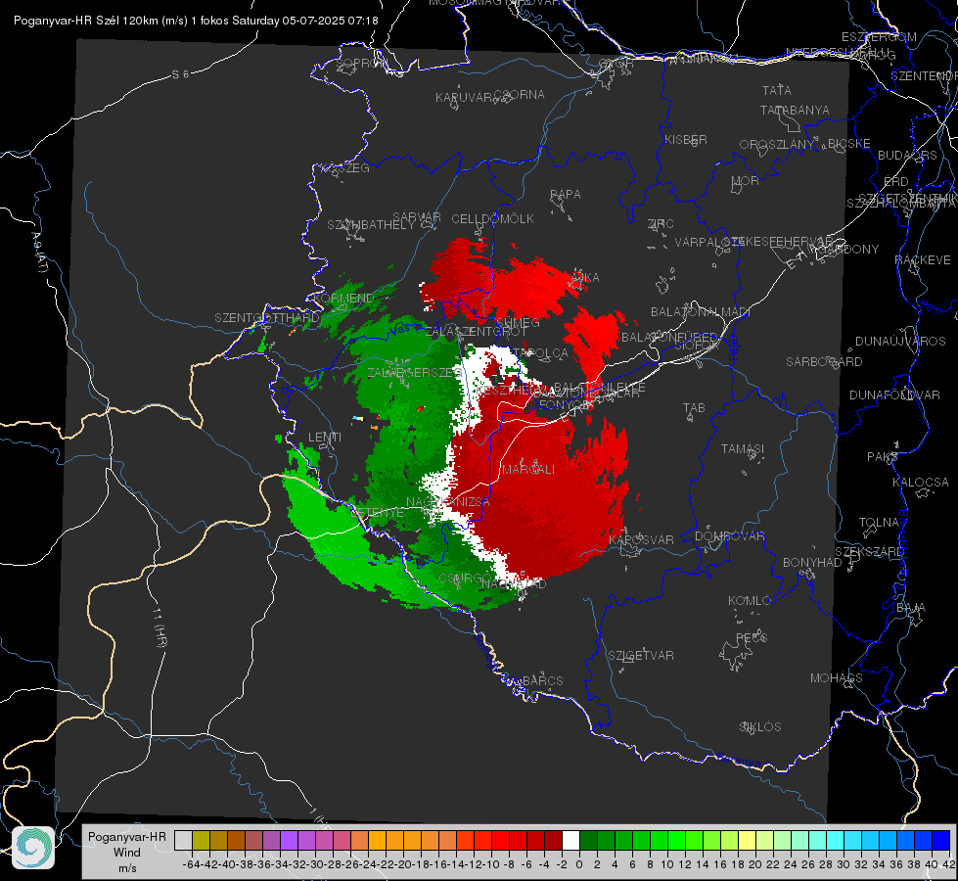Screen dimensions: 958x881
Task: Click the LENTI city label
Action: [x=325, y=438]
